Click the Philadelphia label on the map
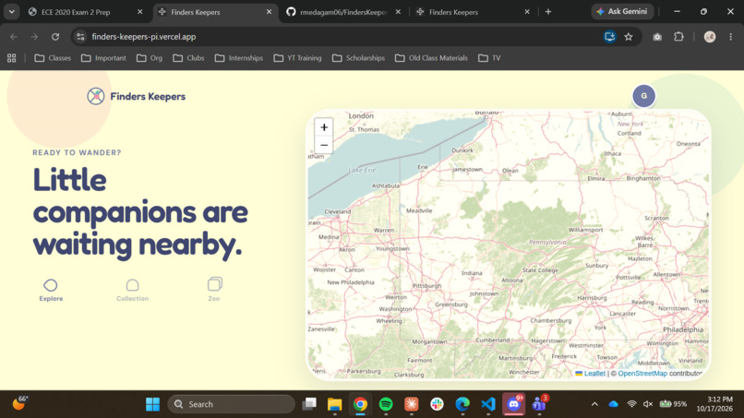 tap(683, 329)
